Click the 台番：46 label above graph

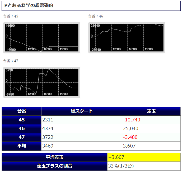tap(96, 16)
